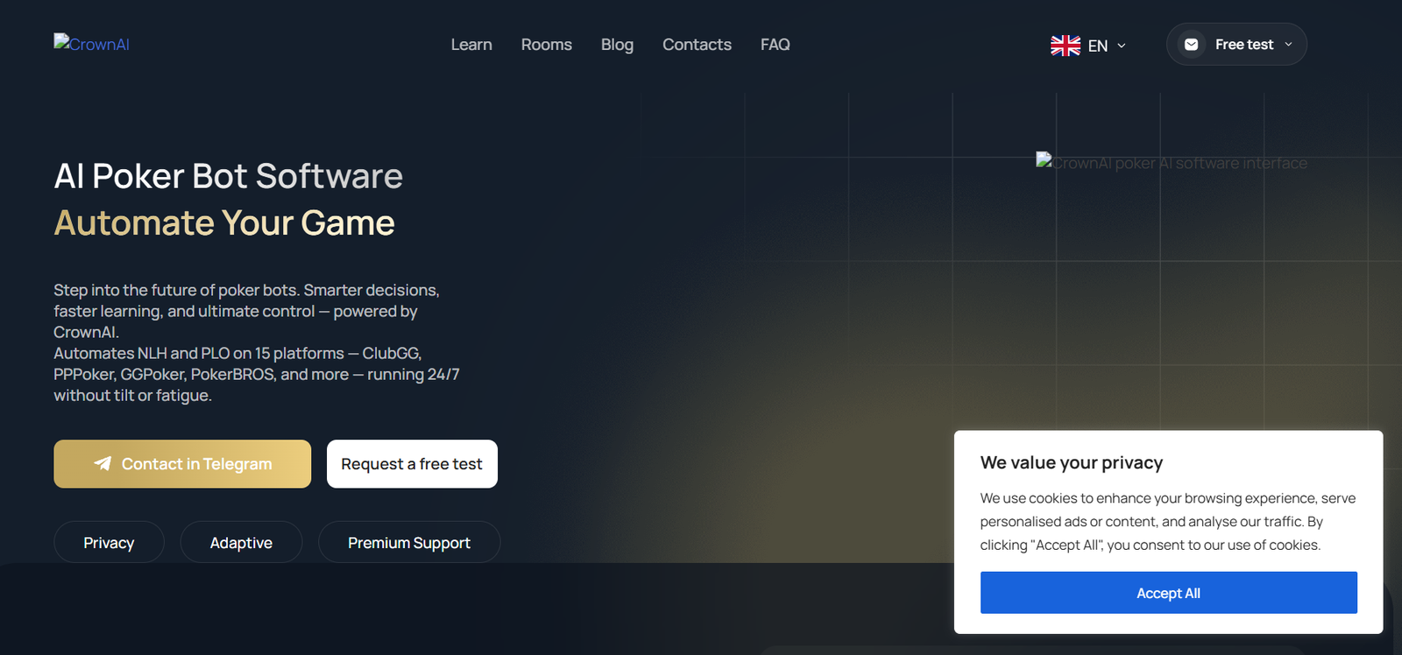Click the UK flag language icon
1402x655 pixels.
pyautogui.click(x=1066, y=46)
